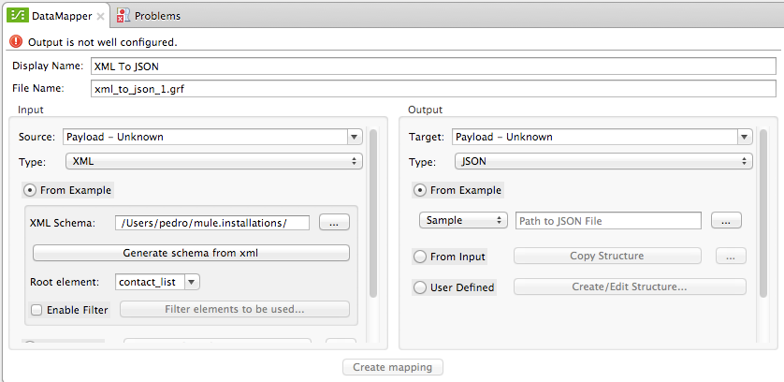Select the From Input radio option
The height and width of the screenshot is (382, 784).
pos(420,257)
